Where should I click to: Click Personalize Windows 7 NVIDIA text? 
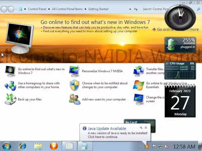click(103, 71)
